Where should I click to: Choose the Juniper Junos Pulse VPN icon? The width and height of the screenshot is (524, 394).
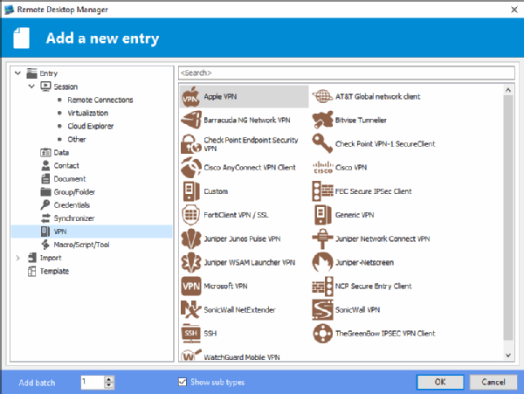[190, 238]
